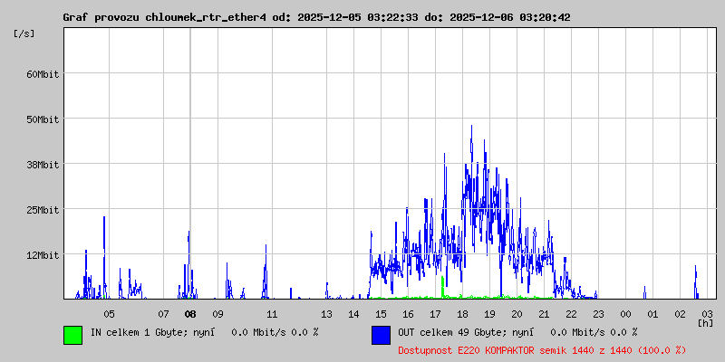Viewport: 725px width, 362px height.
Task: Click the '[h]' unit label at bottom-right
Action: [x=706, y=323]
